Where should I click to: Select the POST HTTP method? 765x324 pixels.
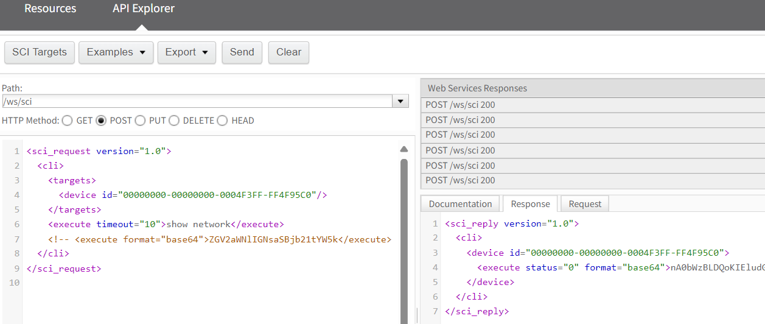(x=101, y=121)
